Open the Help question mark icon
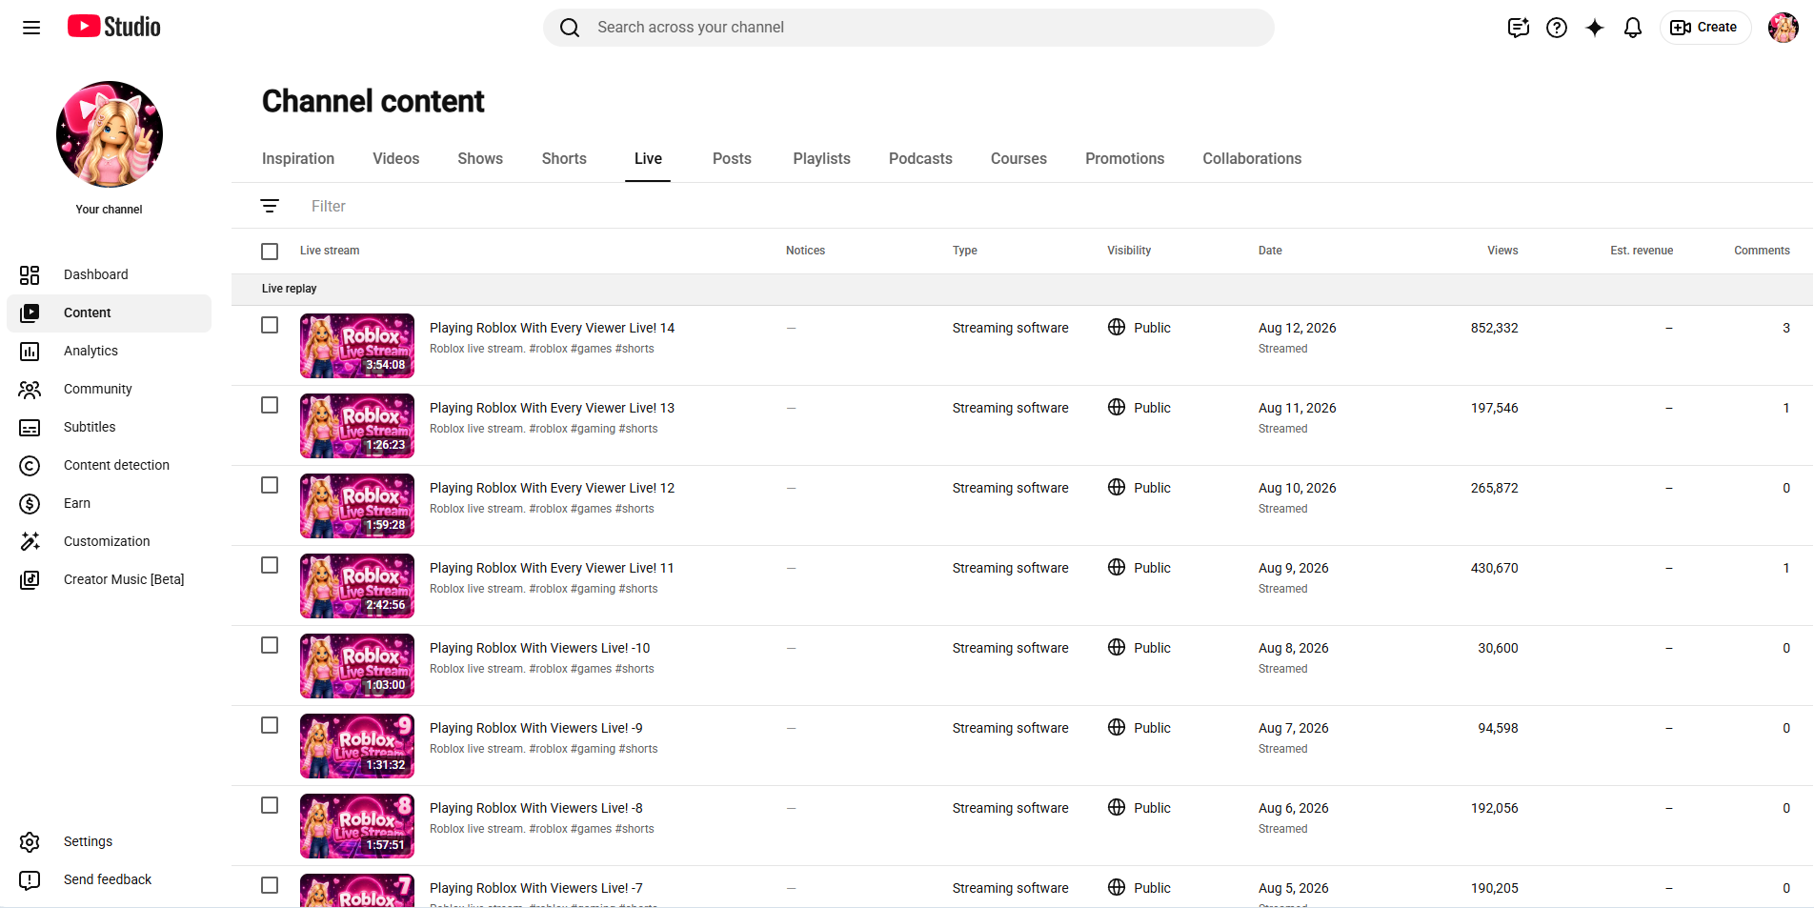 coord(1557,28)
